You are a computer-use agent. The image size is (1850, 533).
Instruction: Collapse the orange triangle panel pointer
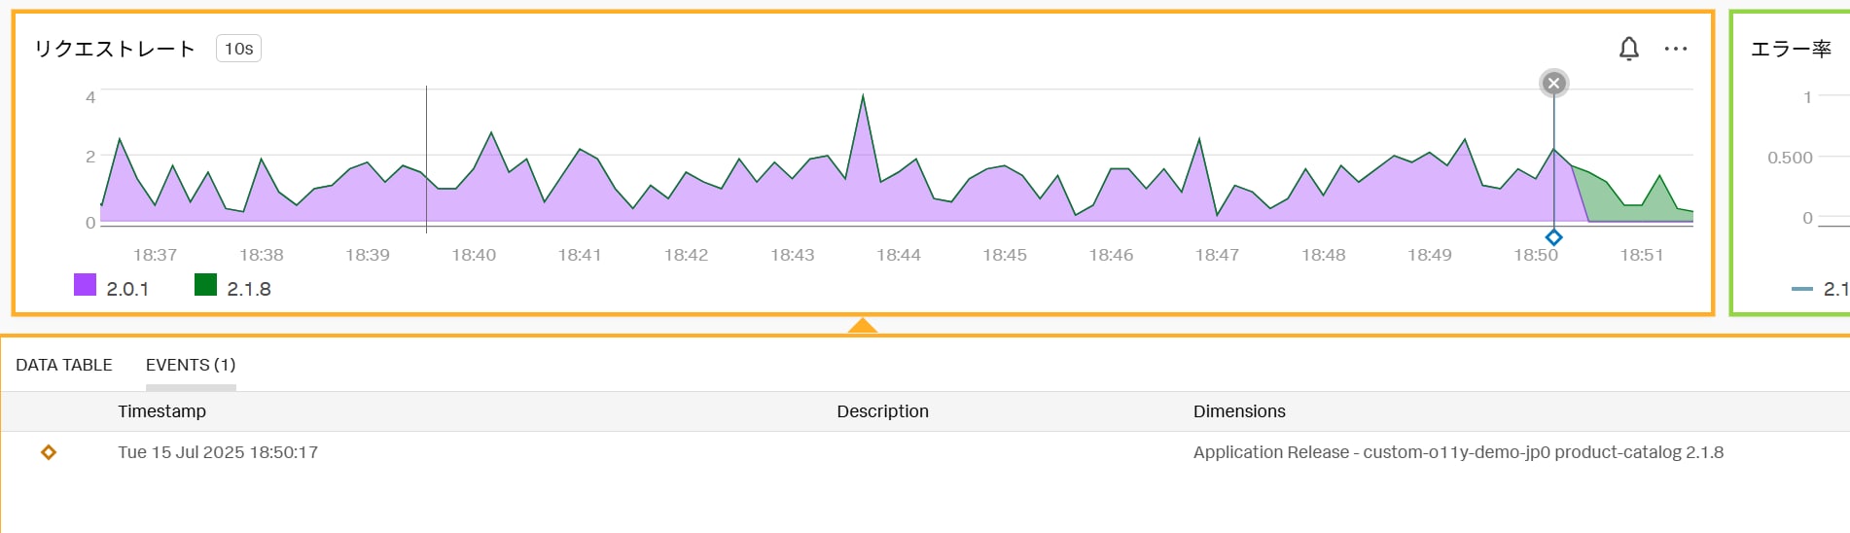[x=862, y=326]
